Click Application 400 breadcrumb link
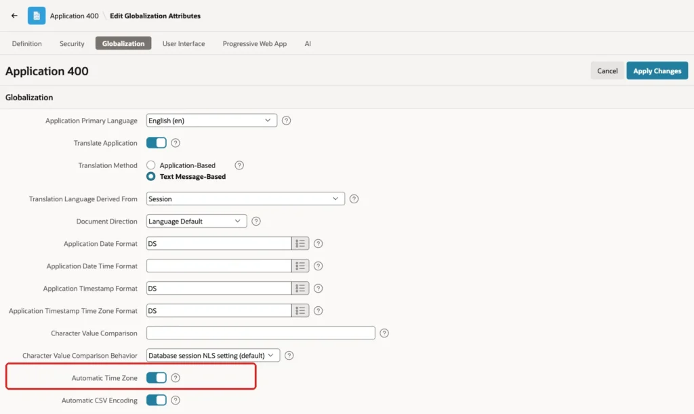Viewport: 694px width, 414px height. coord(75,16)
